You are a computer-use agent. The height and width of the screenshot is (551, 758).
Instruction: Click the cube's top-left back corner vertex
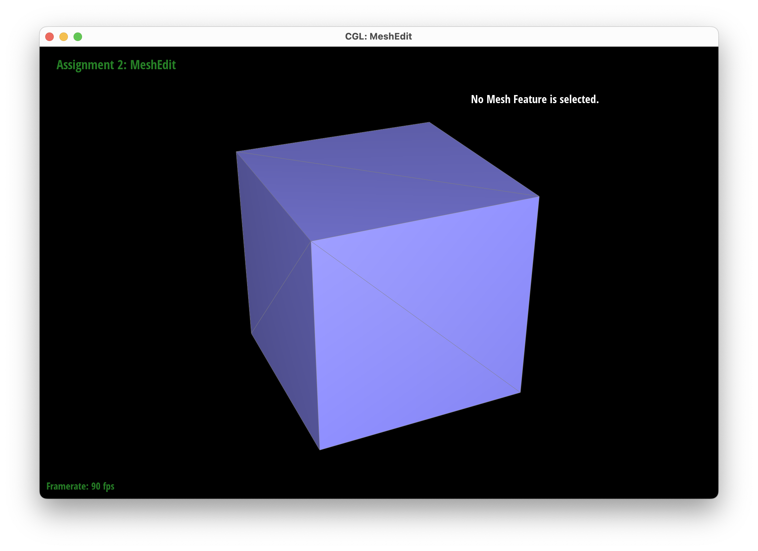[x=236, y=152]
